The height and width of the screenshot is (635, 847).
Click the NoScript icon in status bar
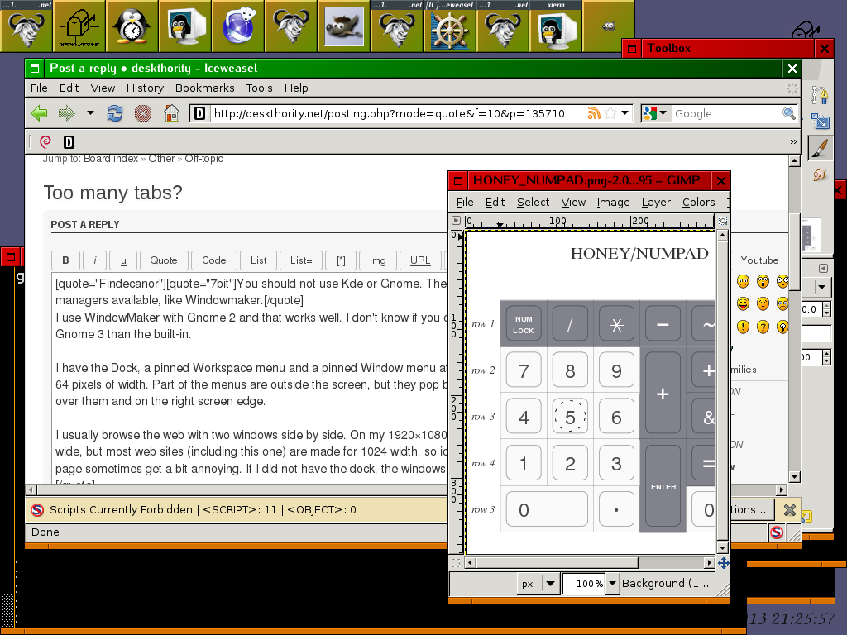pos(776,532)
